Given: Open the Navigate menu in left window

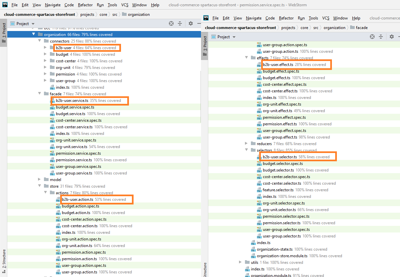Looking at the screenshot, I should pyautogui.click(x=53, y=5).
